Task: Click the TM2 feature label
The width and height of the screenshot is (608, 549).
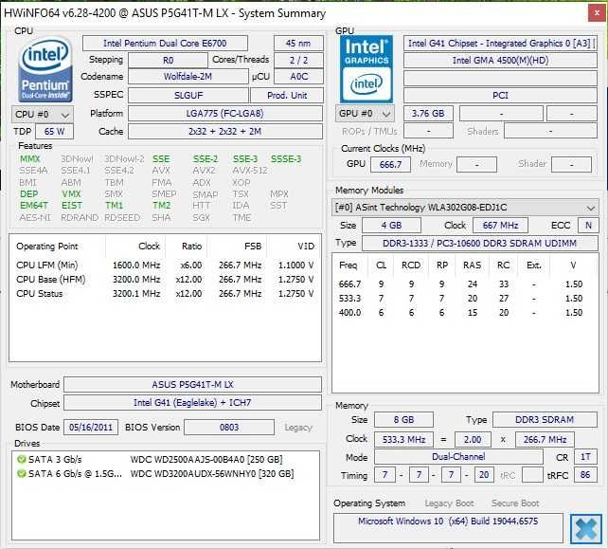Action: tap(161, 206)
